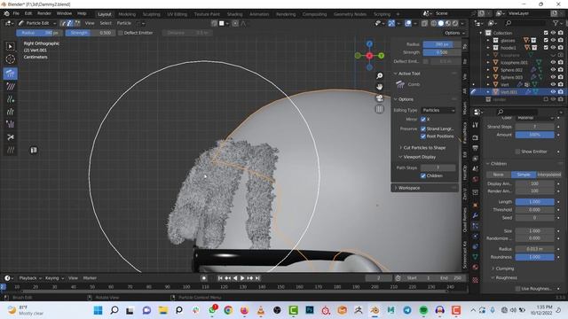Open the Render menu
Screen dimensions: 568x319
pos(44,13)
